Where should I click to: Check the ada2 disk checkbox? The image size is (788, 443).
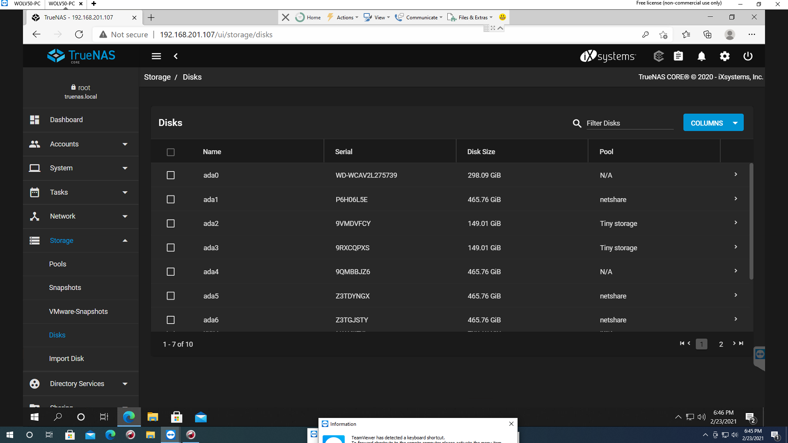[171, 224]
